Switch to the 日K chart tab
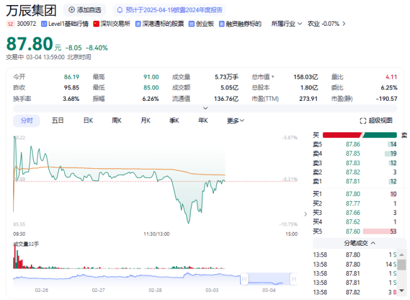The height and width of the screenshot is (300, 410). coord(88,121)
